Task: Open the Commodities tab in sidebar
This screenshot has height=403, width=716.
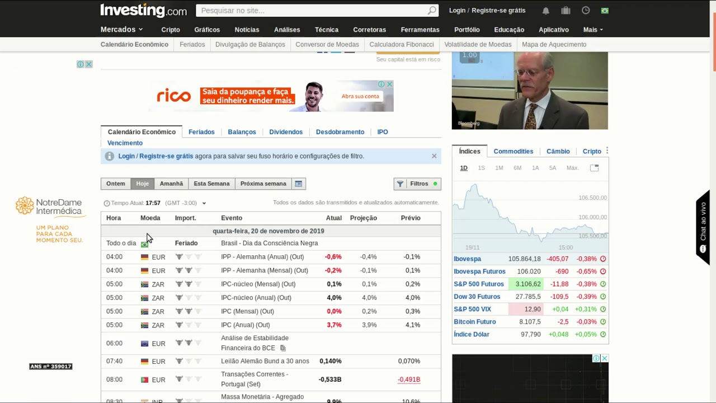Action: [x=513, y=151]
